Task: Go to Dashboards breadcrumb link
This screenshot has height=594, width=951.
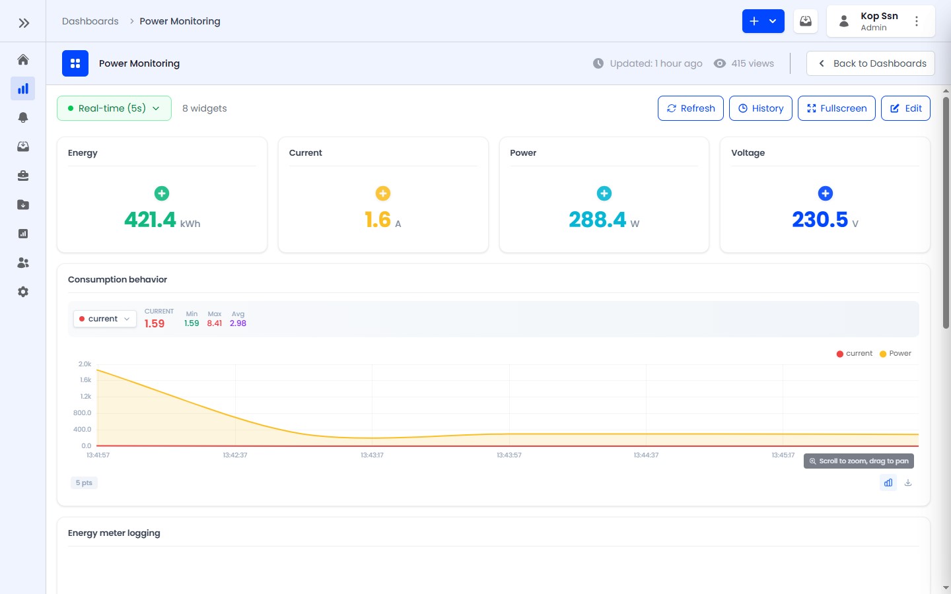Action: [x=90, y=21]
